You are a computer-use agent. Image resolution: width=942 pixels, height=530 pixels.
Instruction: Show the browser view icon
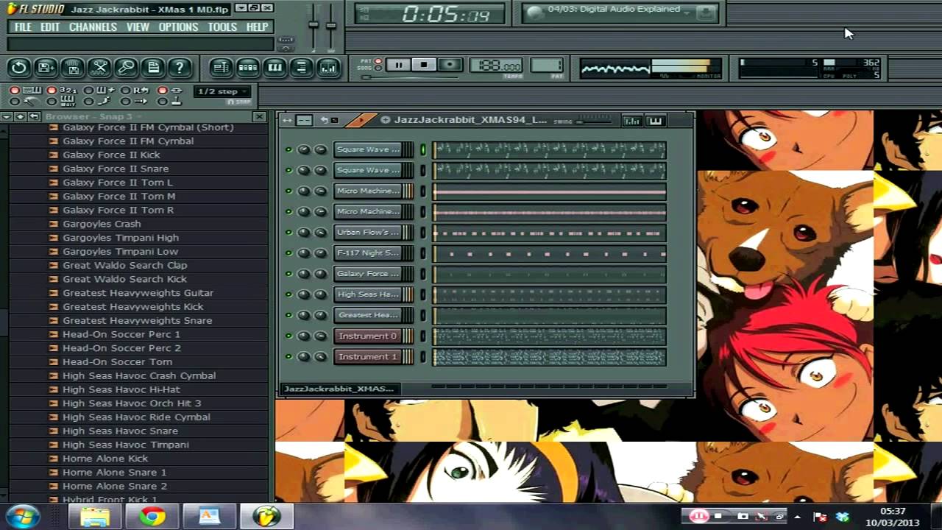point(301,68)
